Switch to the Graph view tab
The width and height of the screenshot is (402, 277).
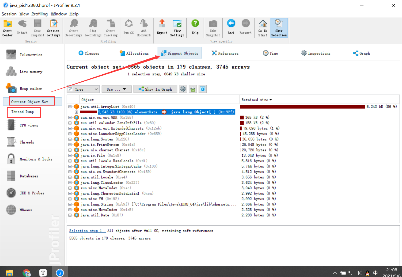click(361, 53)
